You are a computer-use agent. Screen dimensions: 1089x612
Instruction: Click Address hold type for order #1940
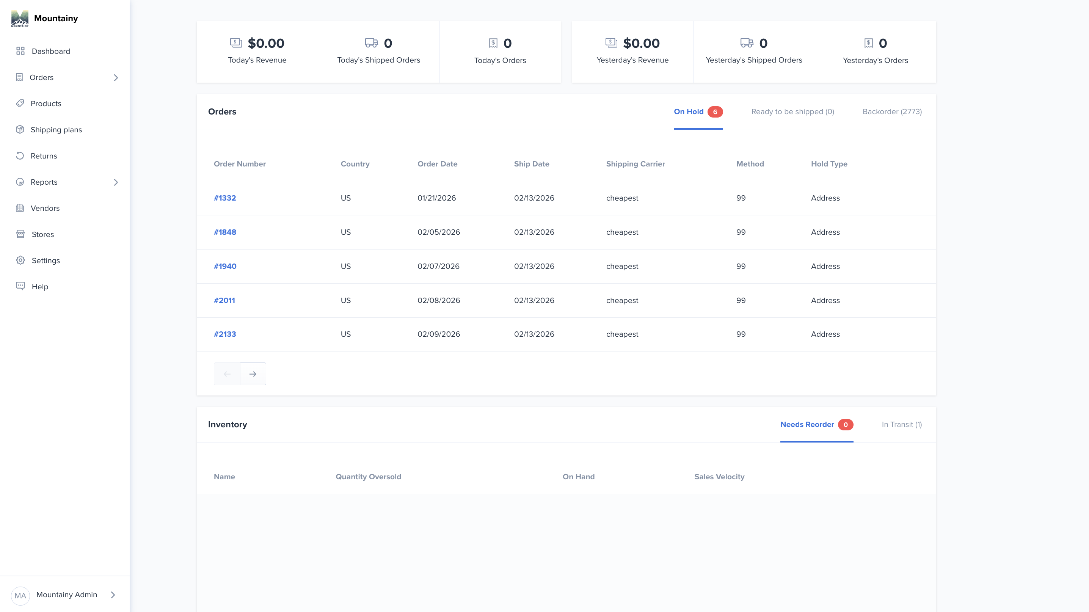[x=825, y=266]
